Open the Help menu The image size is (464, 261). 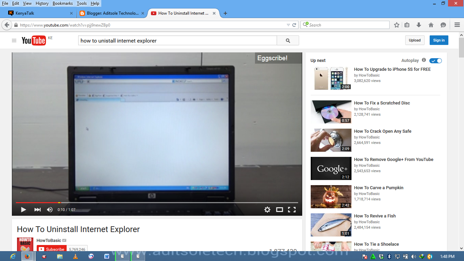coord(95,3)
